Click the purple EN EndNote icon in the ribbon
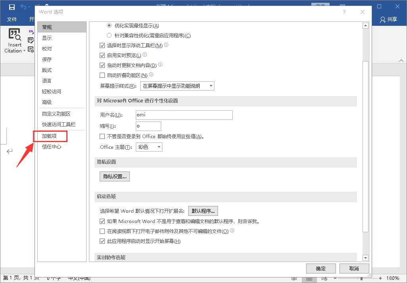Image resolution: width=407 pixels, height=283 pixels. pos(31,32)
